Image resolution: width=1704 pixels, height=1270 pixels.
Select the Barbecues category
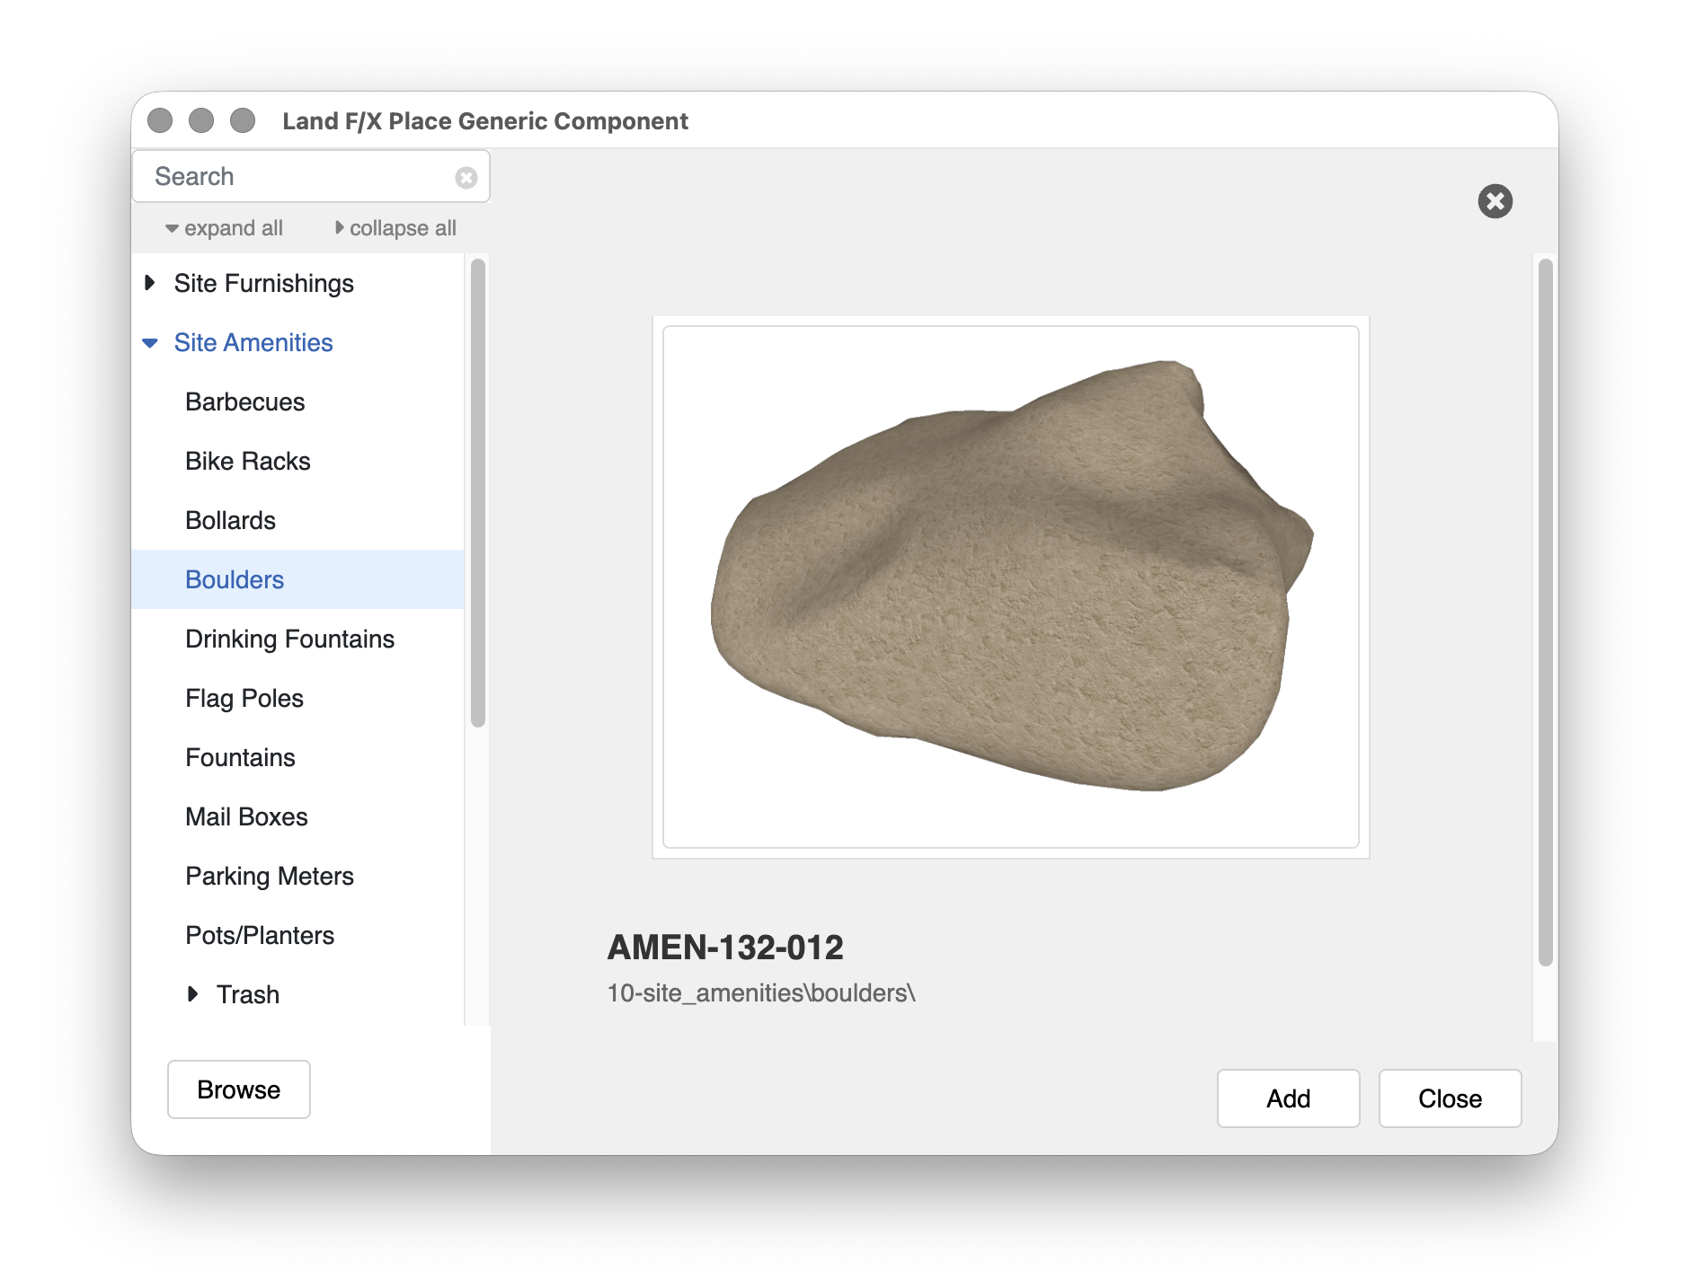pyautogui.click(x=297, y=401)
